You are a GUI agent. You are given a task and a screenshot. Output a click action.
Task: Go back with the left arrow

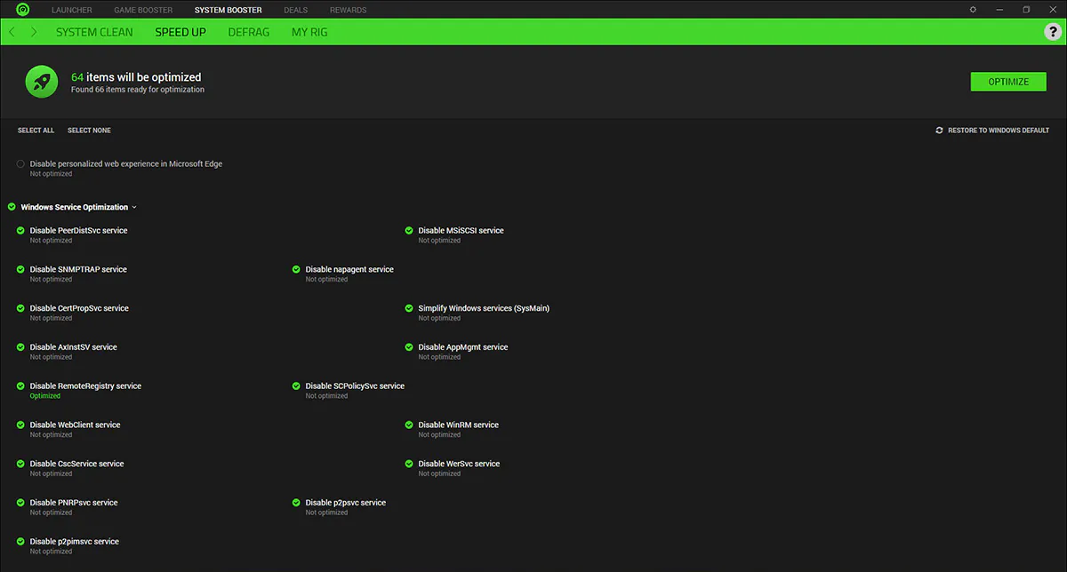click(x=12, y=32)
